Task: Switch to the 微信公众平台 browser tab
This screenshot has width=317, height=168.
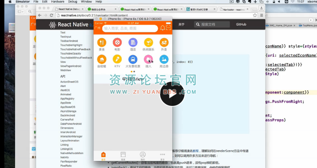Action: tap(102, 9)
